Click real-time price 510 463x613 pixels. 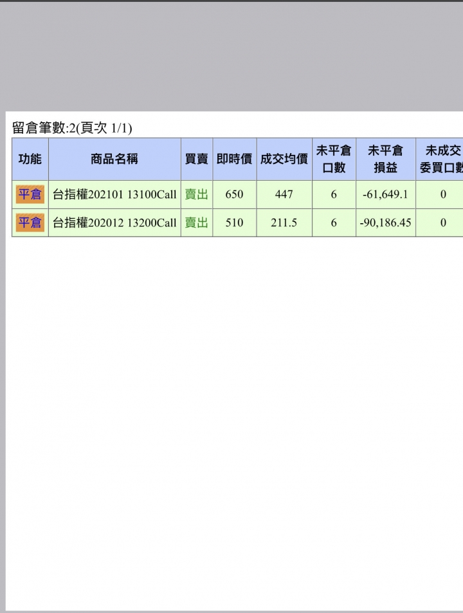click(235, 223)
